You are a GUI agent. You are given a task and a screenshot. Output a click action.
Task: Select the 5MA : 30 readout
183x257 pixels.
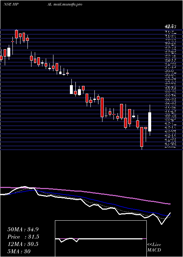(19, 251)
